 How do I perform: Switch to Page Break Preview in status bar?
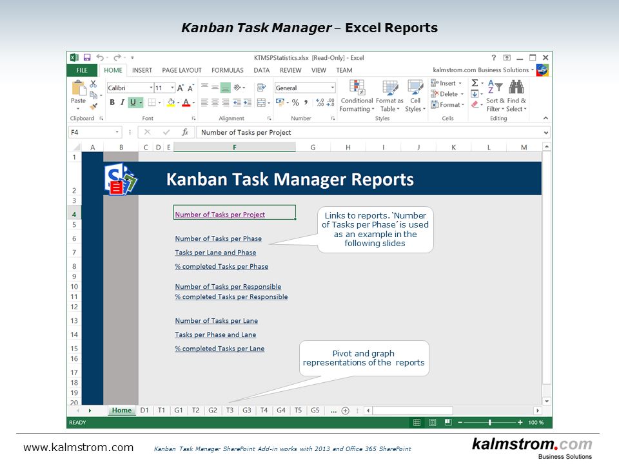(447, 423)
